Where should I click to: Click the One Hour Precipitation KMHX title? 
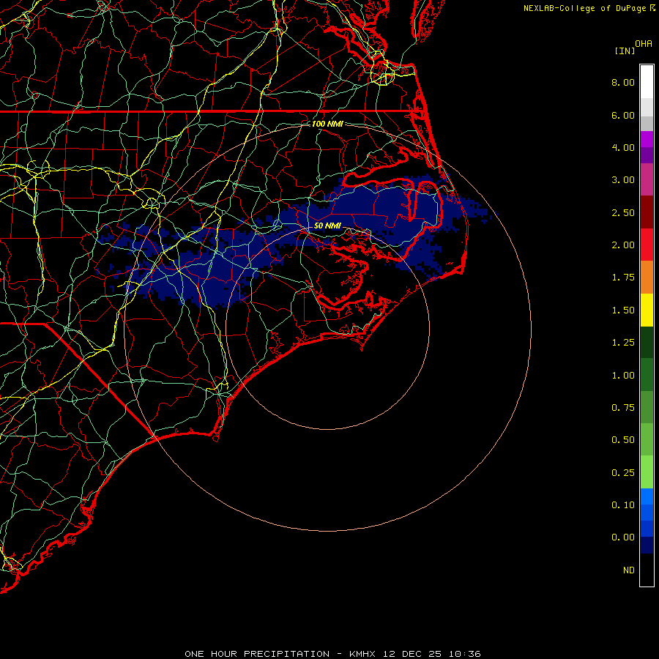(332, 654)
